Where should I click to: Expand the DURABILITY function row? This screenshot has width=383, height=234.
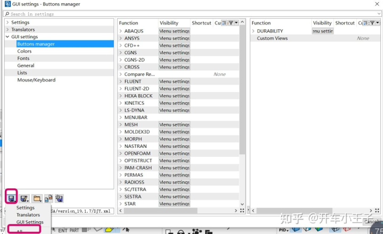(x=253, y=31)
